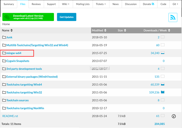Screen dimensions: 182x128
Task: Click the download stats chart icon for mingw-w64
Action: [163, 53]
